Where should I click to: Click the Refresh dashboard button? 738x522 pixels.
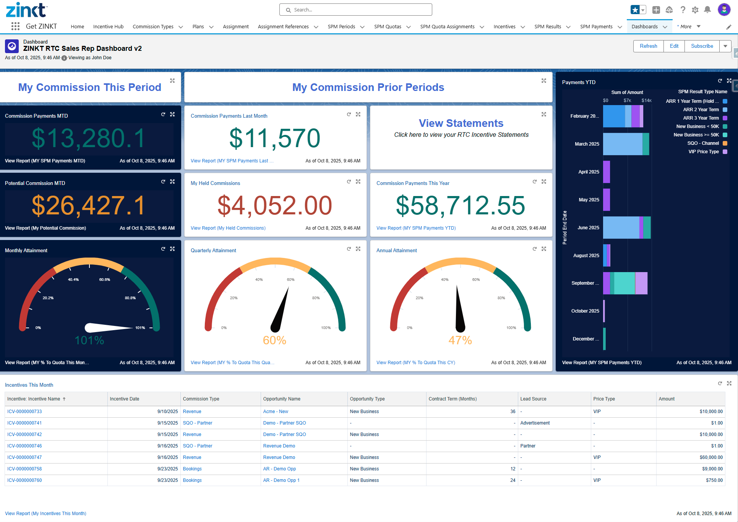coord(648,46)
